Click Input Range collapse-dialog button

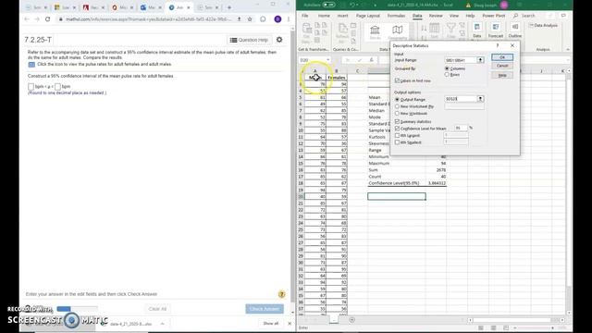(x=480, y=60)
